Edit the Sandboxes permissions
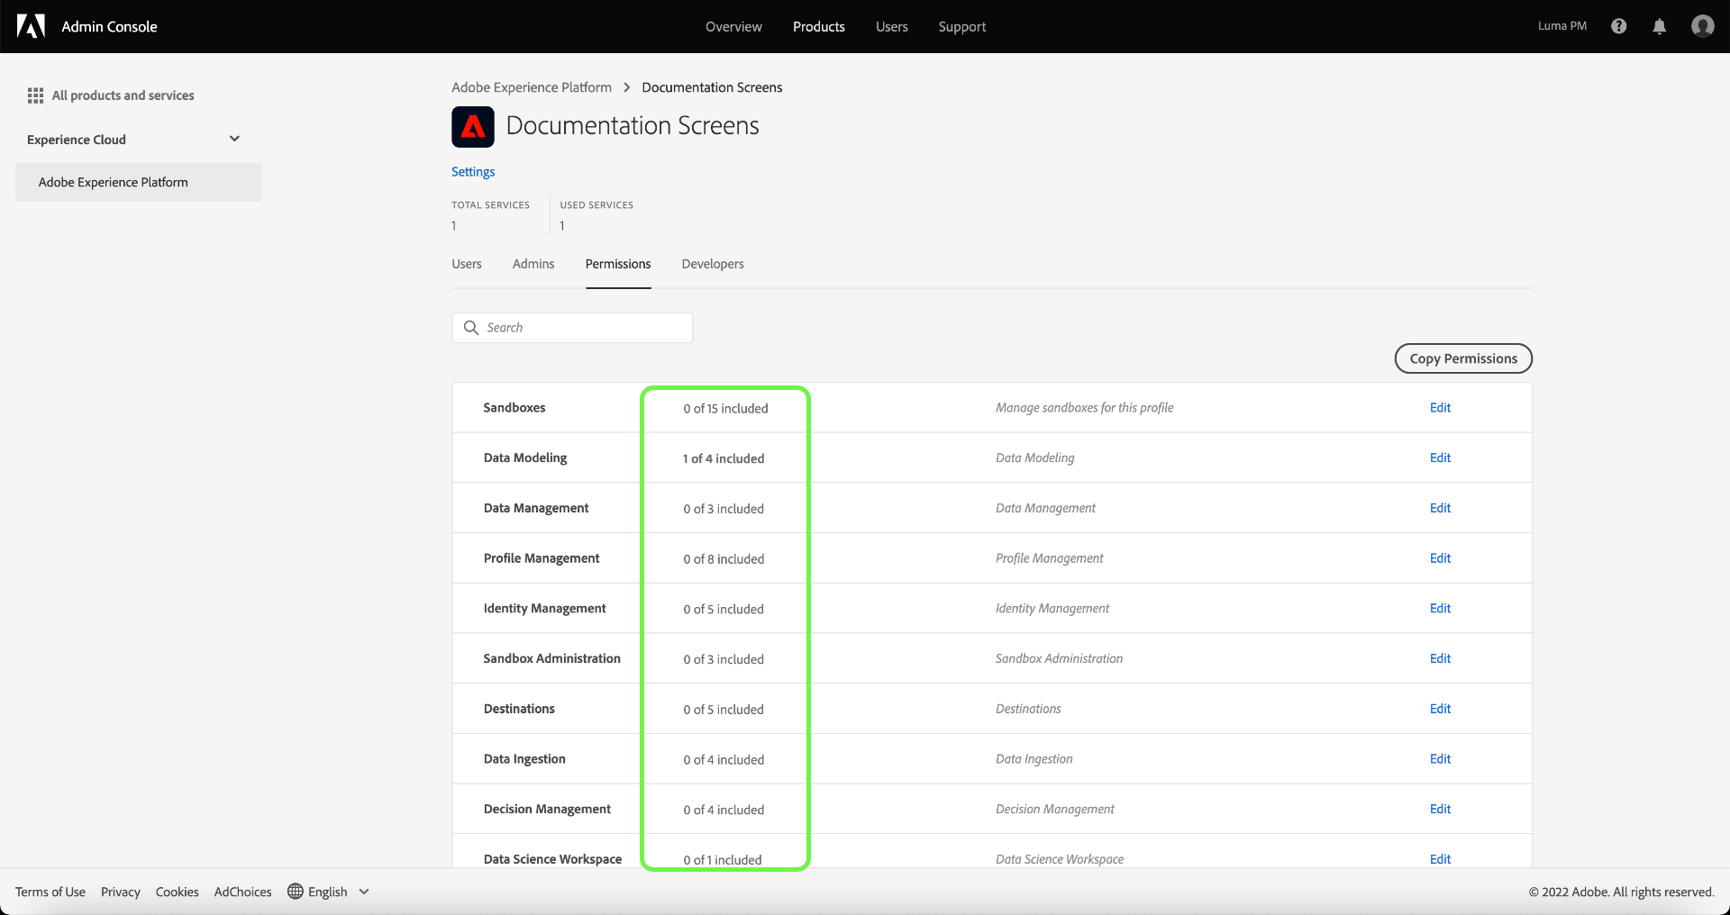This screenshot has width=1730, height=915. 1440,408
